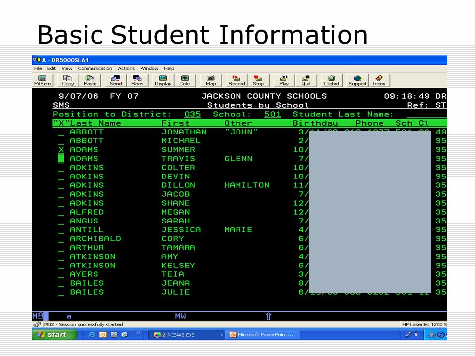Click other name HAMILTON in the list
Viewport: 475px width, 356px height.
coord(247,185)
